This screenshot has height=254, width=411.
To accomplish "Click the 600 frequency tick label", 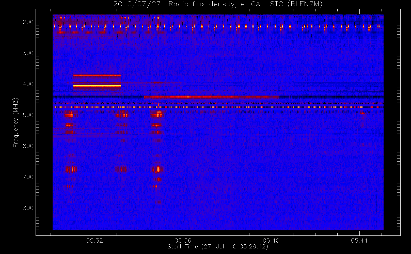I will (28, 146).
